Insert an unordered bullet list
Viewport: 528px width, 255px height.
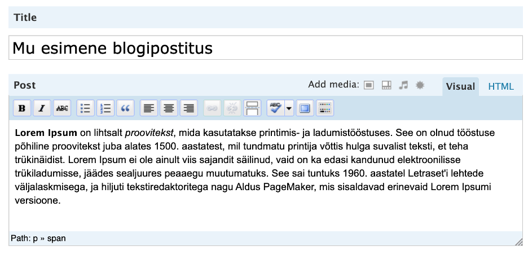(86, 108)
